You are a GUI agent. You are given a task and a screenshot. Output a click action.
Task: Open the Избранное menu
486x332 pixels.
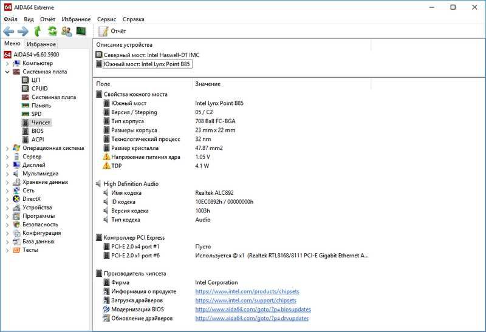click(76, 19)
